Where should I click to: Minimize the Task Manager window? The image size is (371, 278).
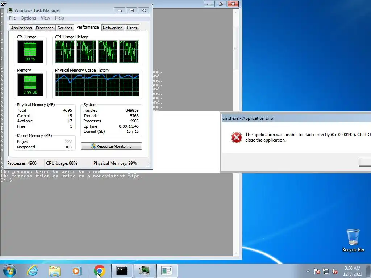click(x=120, y=10)
